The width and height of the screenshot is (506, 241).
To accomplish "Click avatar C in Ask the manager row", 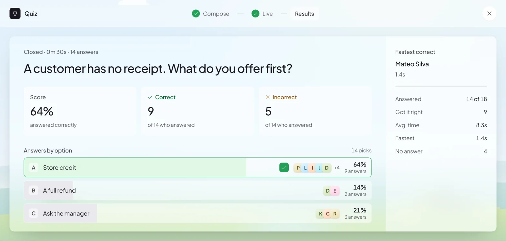I will point(328,214).
